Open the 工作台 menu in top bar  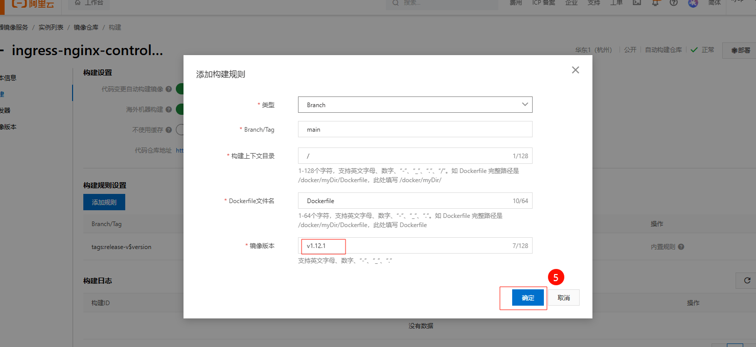coord(88,3)
